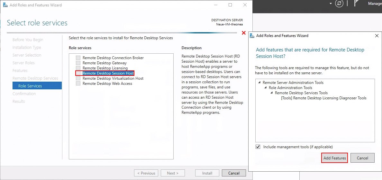This screenshot has height=180, width=382.
Task: Maximize the Add Roles and Features Wizard window
Action: click(x=230, y=5)
